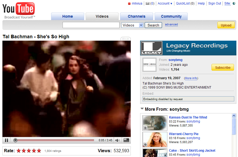
Task: Rate the video two stars
Action: [x=24, y=151]
